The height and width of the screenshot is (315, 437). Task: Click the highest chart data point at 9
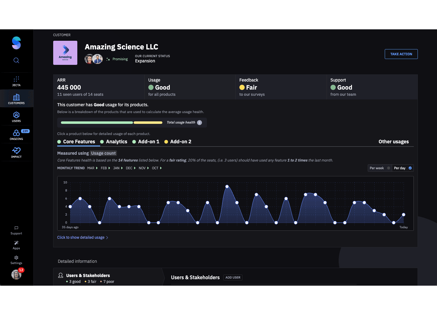[227, 187]
